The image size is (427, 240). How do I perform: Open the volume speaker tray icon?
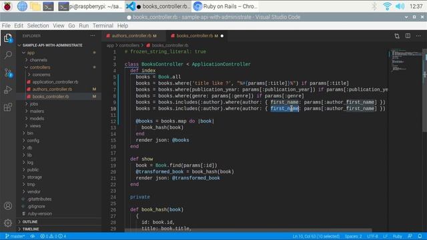[x=400, y=6]
